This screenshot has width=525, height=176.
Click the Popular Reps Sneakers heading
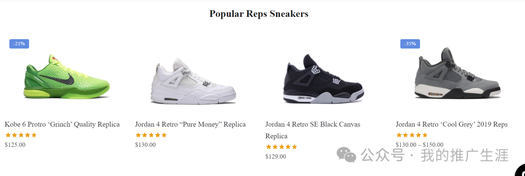click(x=259, y=14)
